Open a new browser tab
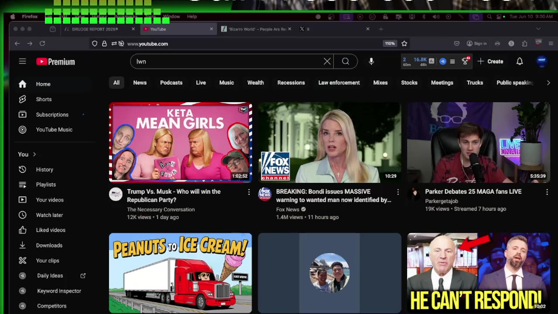 point(381,29)
